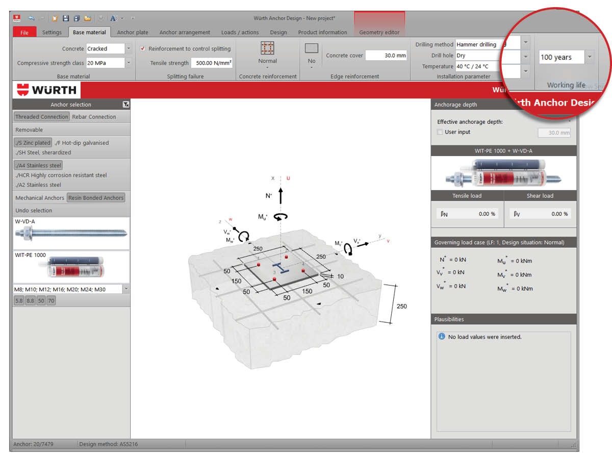Enable User input anchorage depth checkbox
Screen dimensions: 612x459
440,132
